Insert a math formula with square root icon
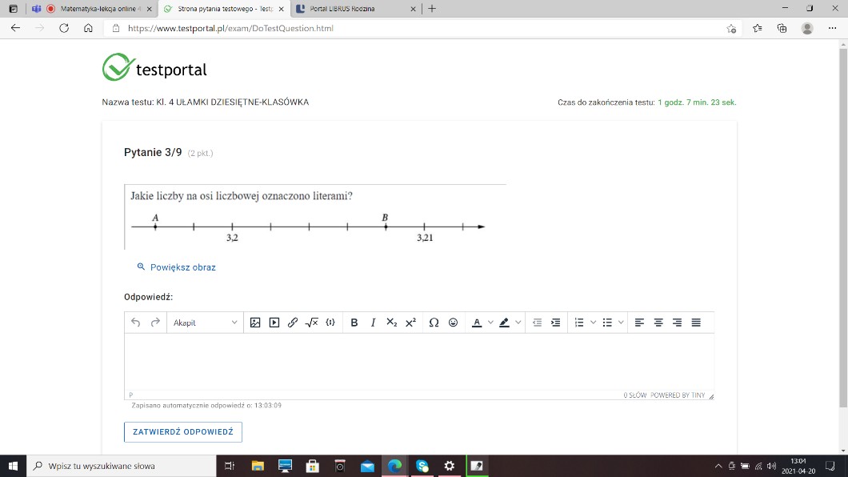 312,323
